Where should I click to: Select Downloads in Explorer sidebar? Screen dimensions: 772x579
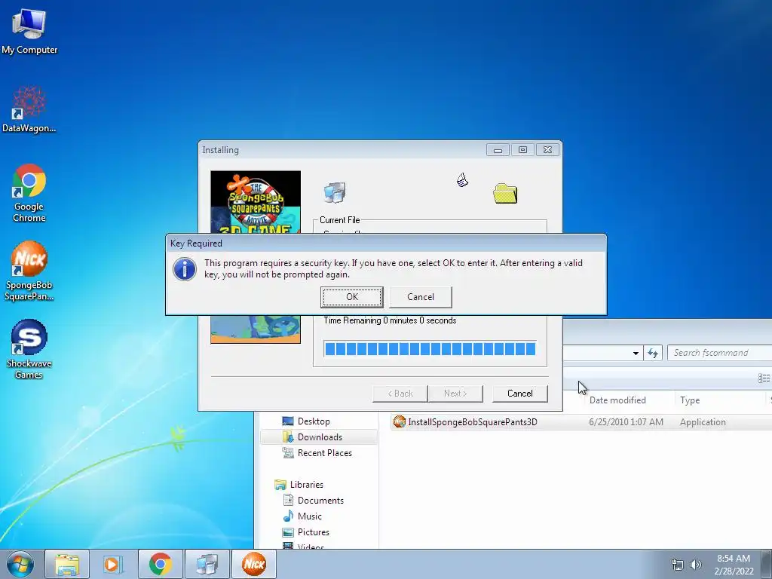[x=319, y=437]
